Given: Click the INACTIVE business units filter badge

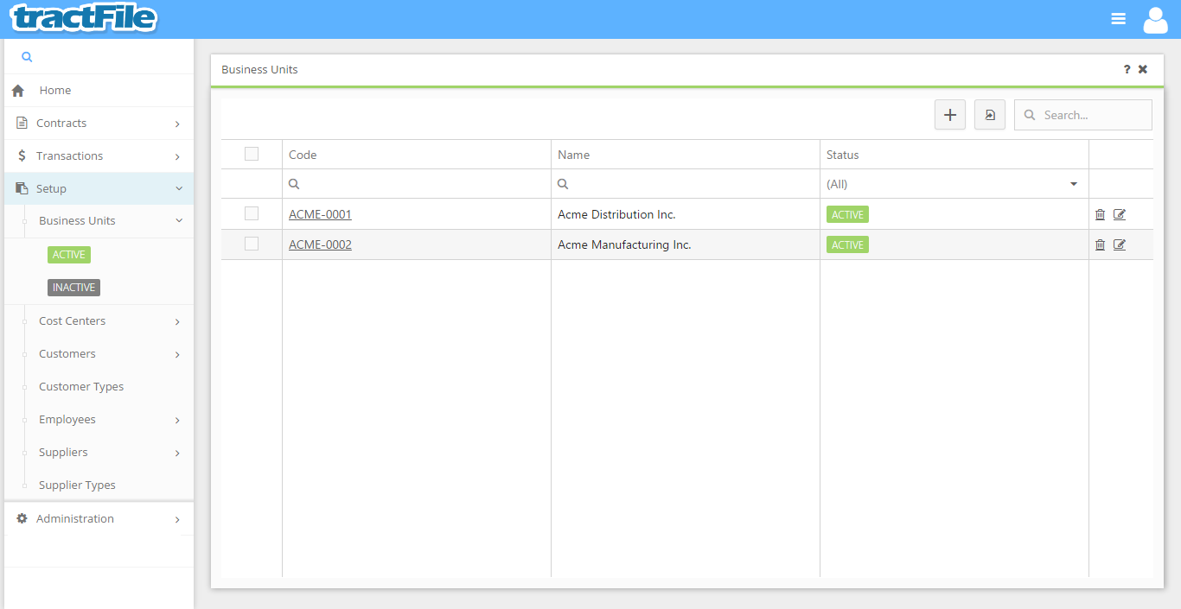Looking at the screenshot, I should coord(73,288).
